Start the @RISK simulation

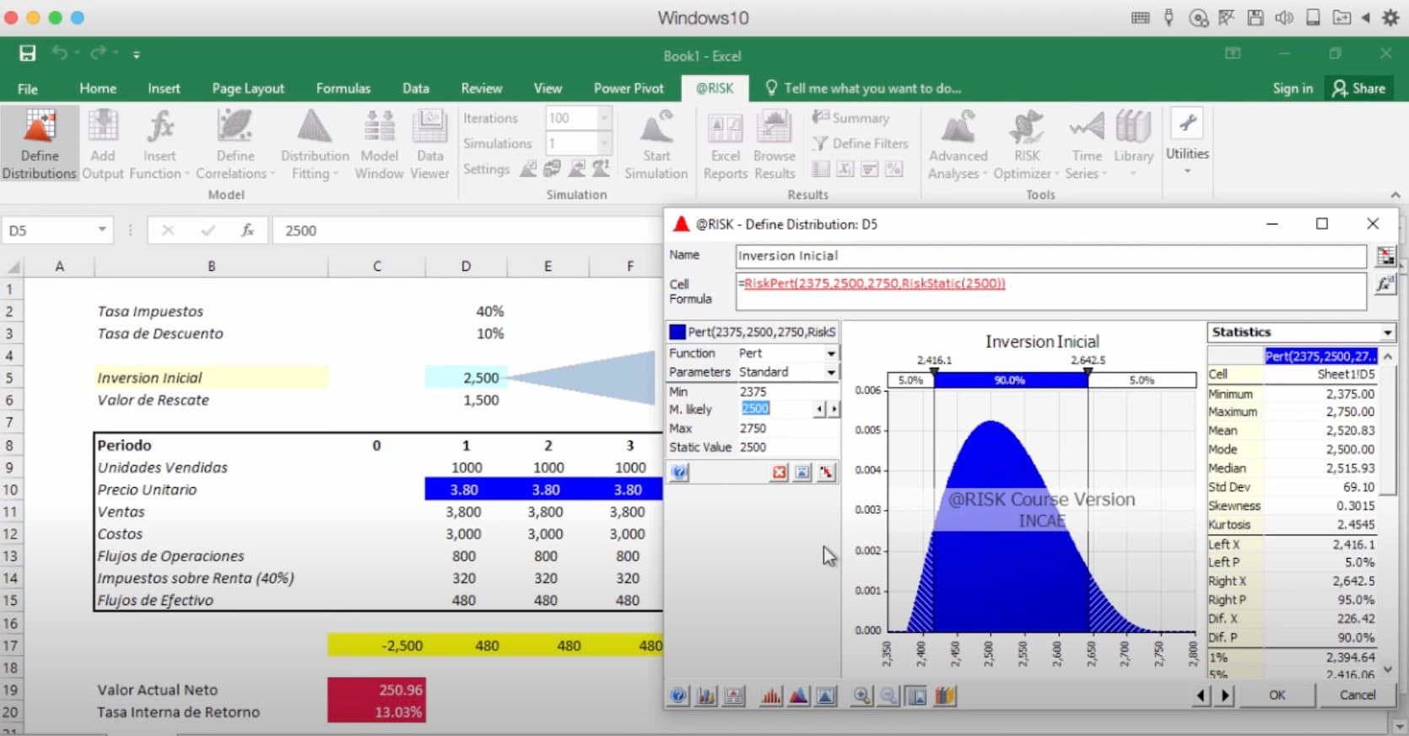click(656, 143)
